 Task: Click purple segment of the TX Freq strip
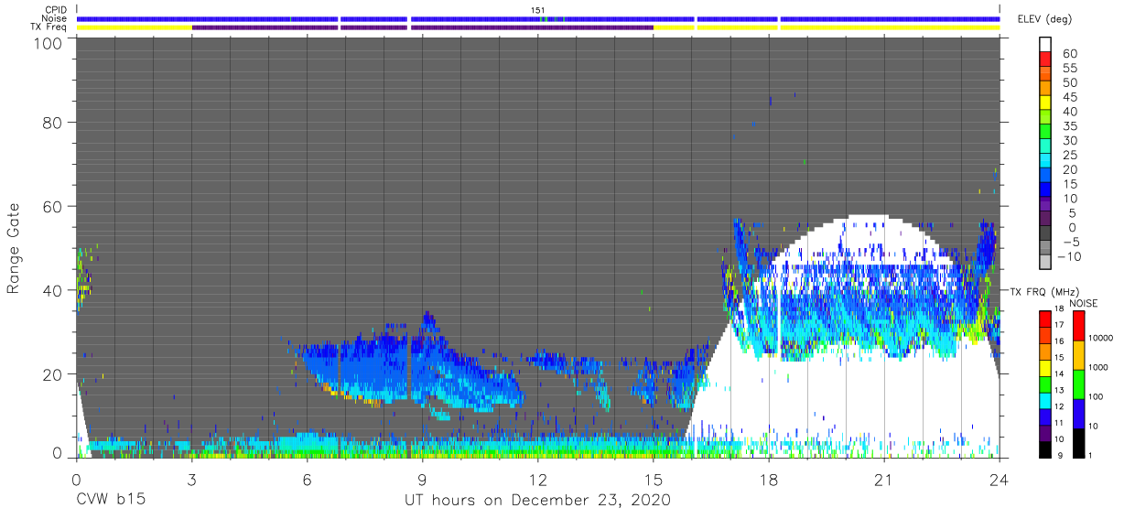421,27
